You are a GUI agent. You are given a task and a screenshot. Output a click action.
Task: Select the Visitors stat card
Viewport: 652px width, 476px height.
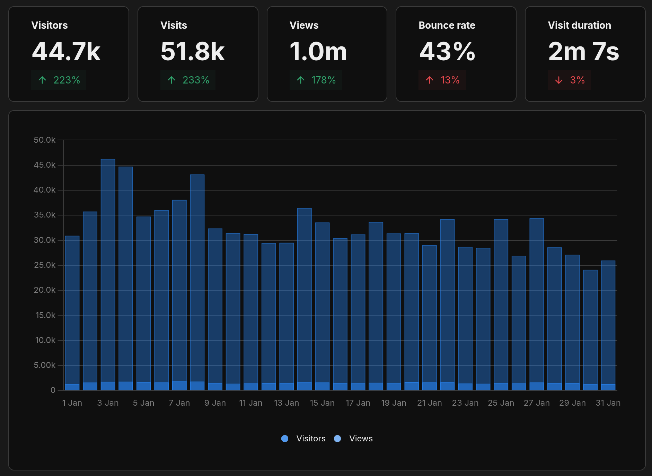tap(69, 54)
